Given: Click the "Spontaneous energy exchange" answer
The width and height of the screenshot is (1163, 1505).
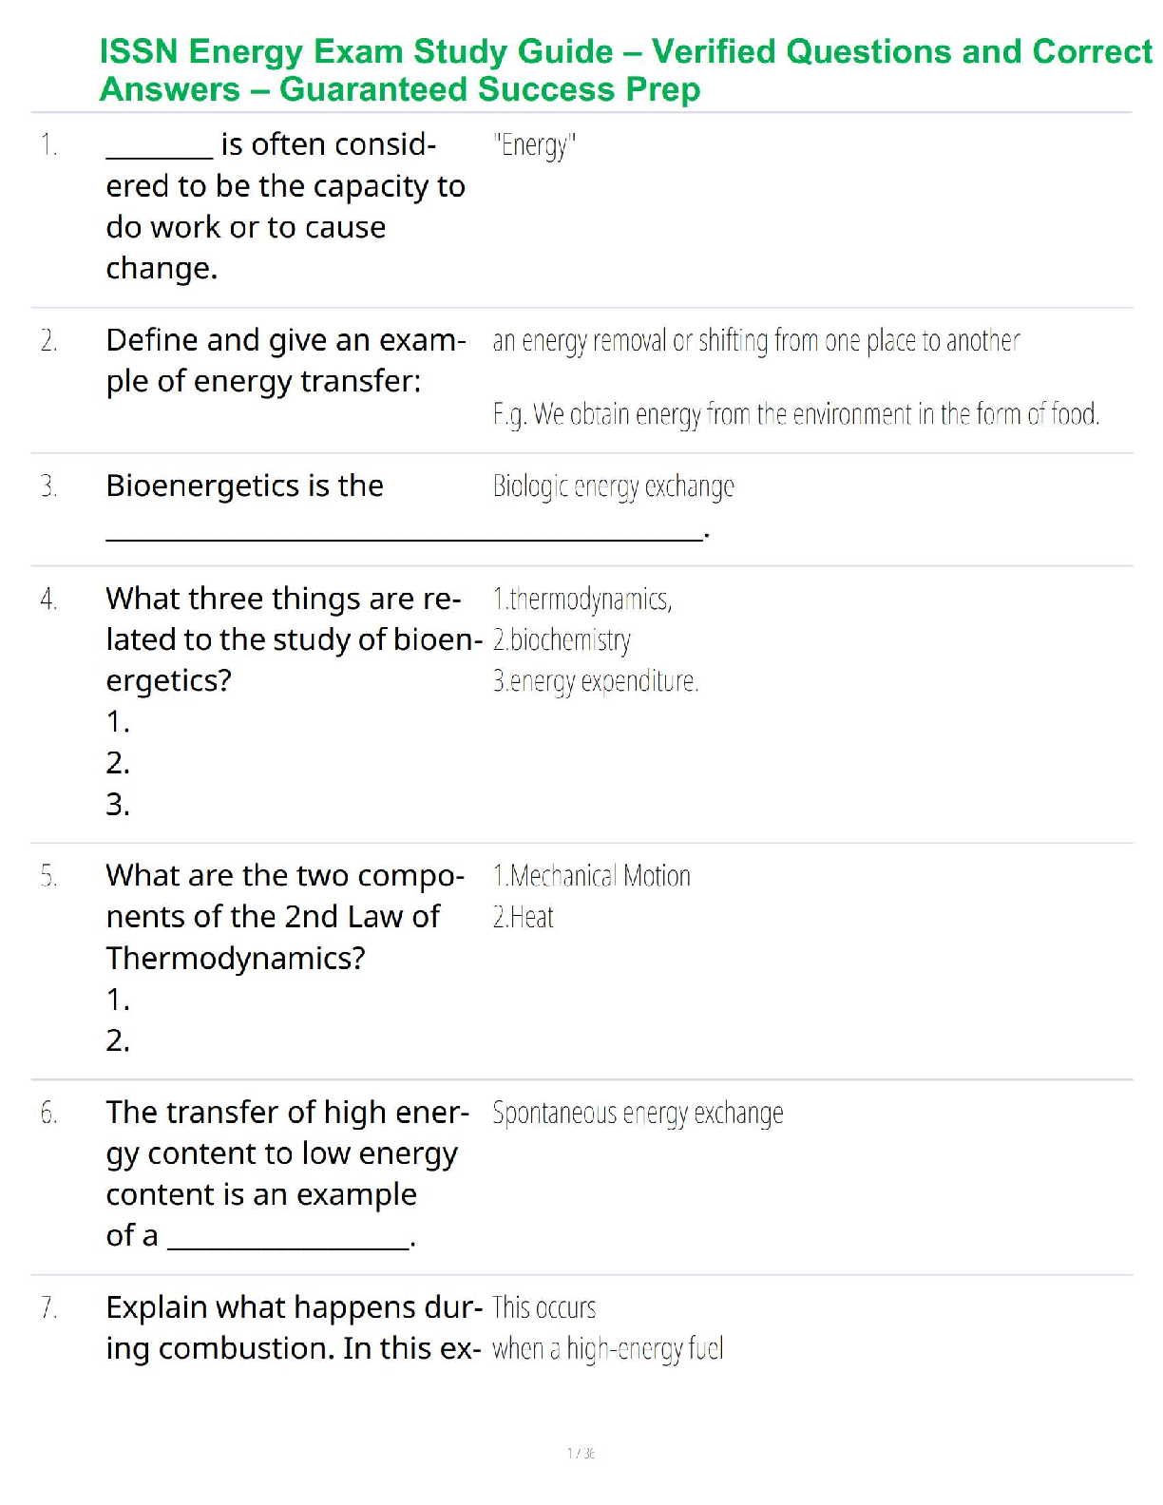Looking at the screenshot, I should coord(638,1113).
